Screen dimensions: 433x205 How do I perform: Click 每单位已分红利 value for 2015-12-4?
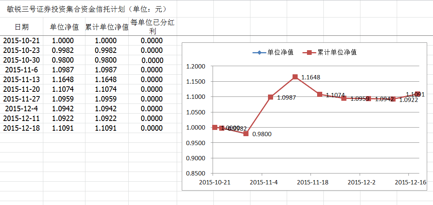point(152,109)
